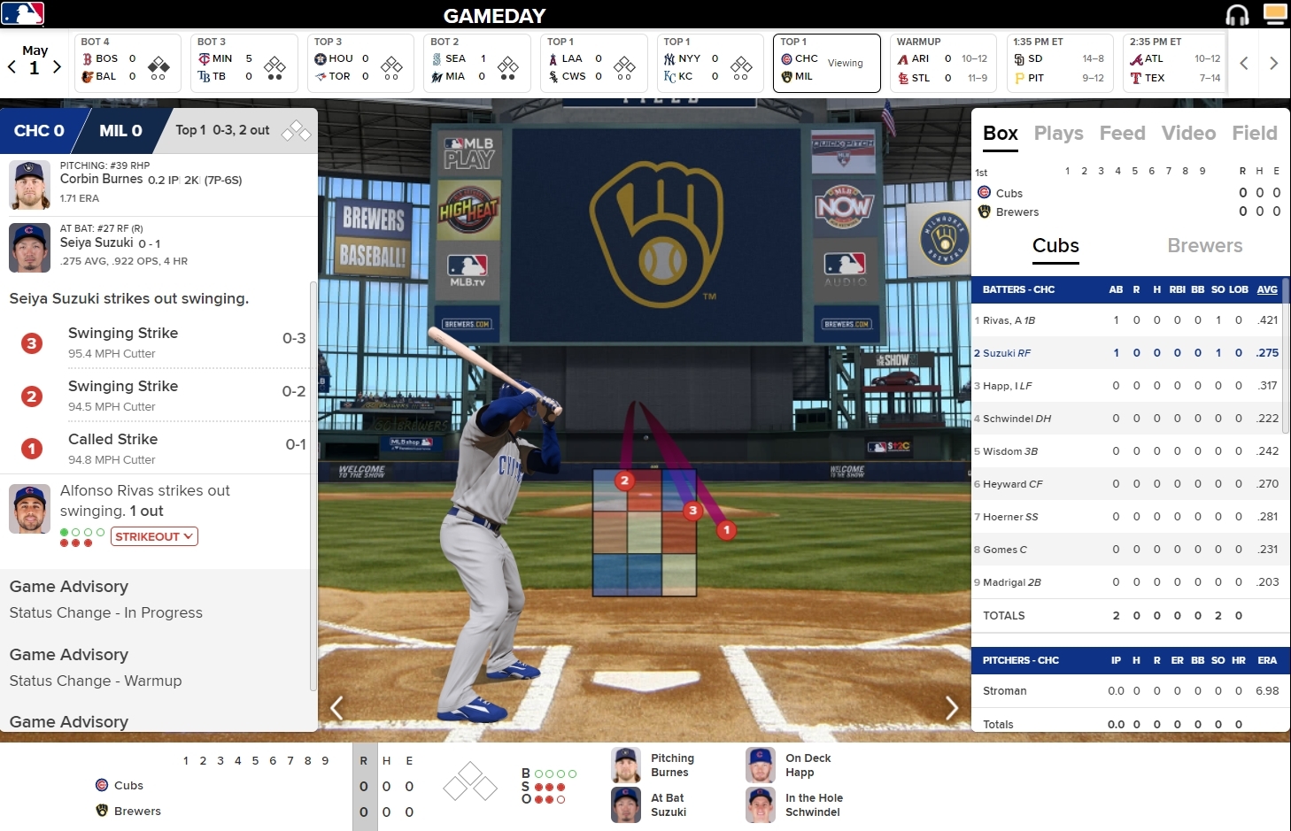Switch to the Plays tab
This screenshot has height=831, width=1291.
(1059, 134)
